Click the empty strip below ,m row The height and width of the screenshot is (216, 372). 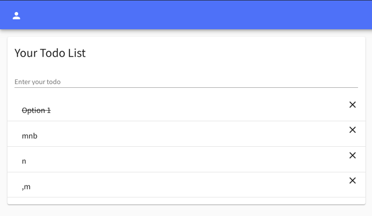pos(186,201)
